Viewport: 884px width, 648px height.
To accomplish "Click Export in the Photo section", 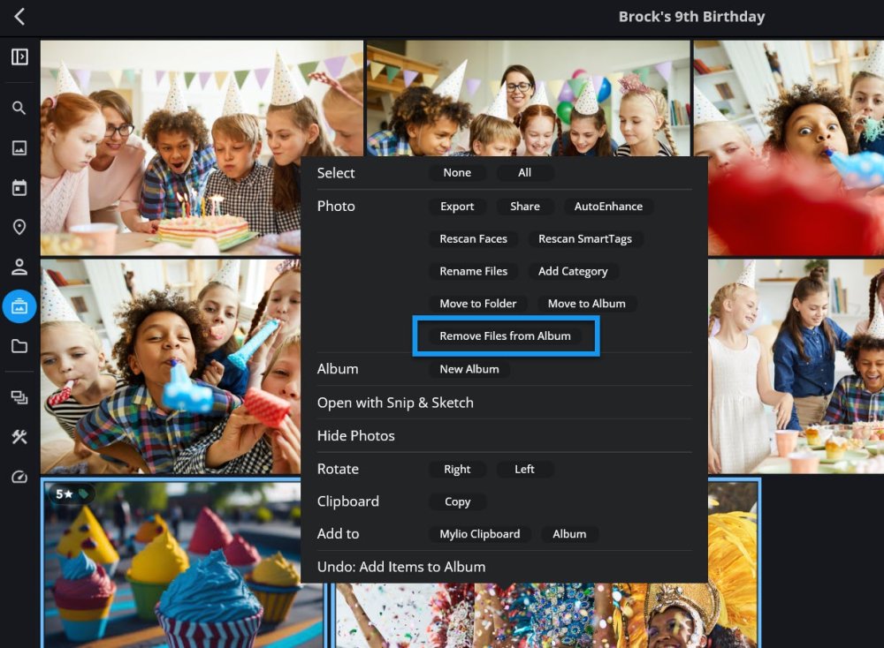I will pos(457,207).
